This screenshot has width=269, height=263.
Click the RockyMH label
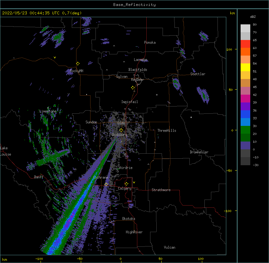coord(76,71)
